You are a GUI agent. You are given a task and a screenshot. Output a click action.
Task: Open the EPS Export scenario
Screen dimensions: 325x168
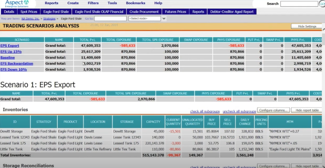(x=10, y=45)
